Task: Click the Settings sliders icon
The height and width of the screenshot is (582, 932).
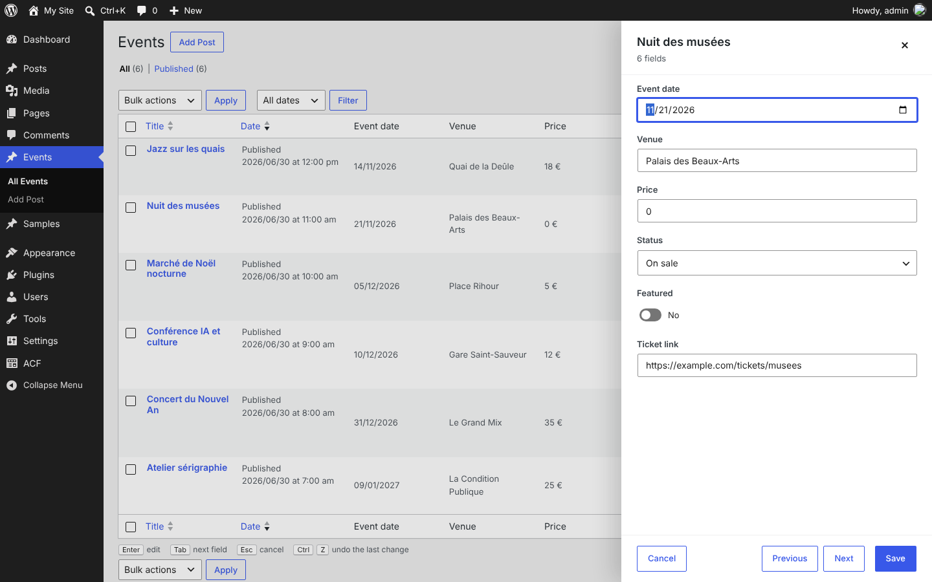Action: 12,341
